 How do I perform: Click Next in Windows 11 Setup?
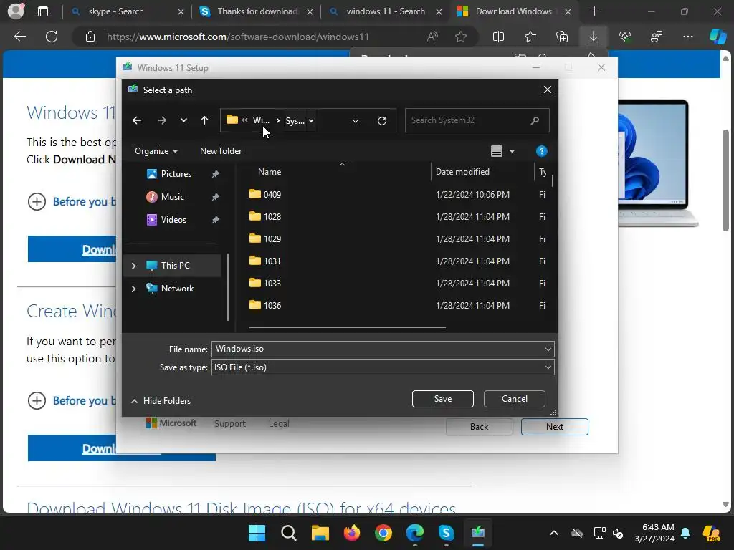click(x=554, y=427)
